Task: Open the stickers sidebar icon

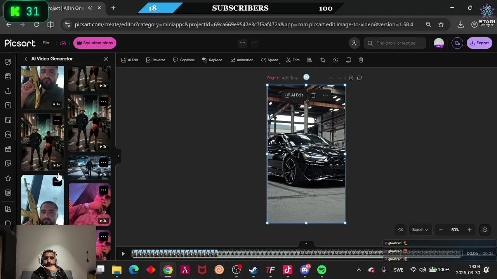Action: coord(8,164)
